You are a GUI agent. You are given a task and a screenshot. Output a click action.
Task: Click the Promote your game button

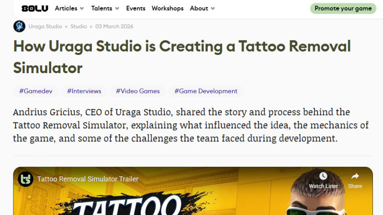coord(343,9)
